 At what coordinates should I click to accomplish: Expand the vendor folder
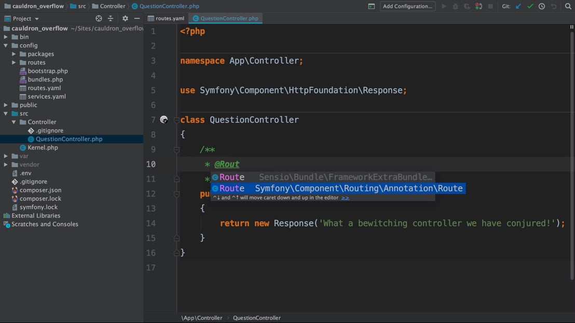click(6, 165)
